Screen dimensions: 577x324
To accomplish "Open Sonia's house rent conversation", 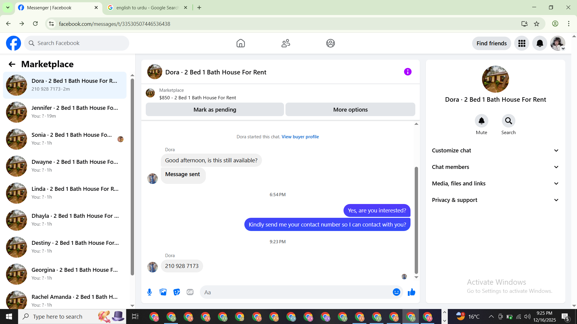I will click(x=65, y=139).
